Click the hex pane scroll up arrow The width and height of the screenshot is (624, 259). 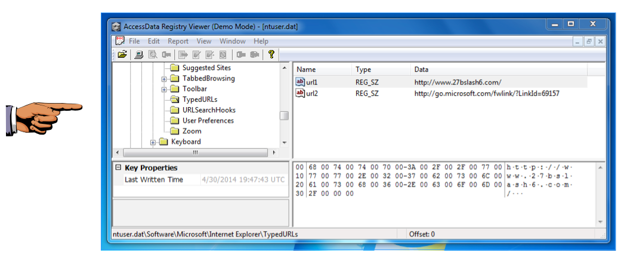click(x=600, y=168)
